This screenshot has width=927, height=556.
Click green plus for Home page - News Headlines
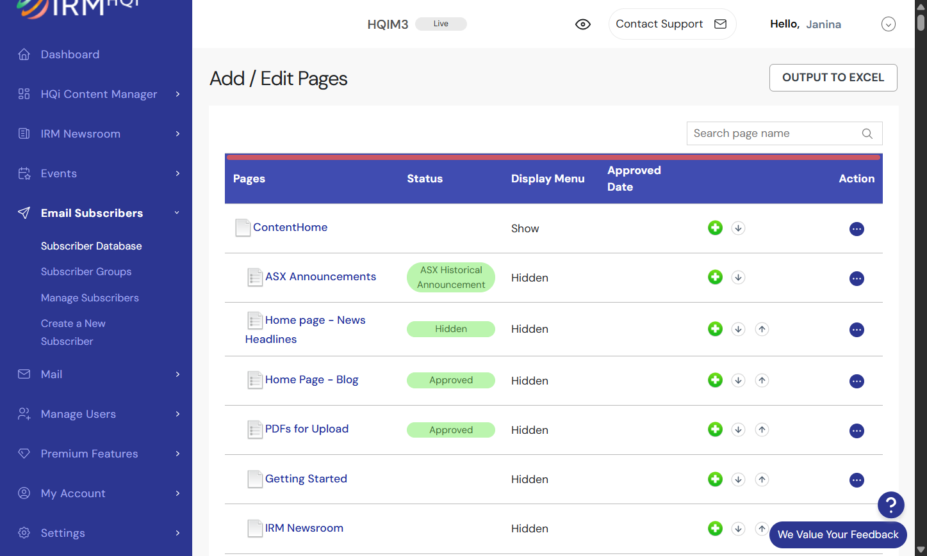pyautogui.click(x=715, y=329)
